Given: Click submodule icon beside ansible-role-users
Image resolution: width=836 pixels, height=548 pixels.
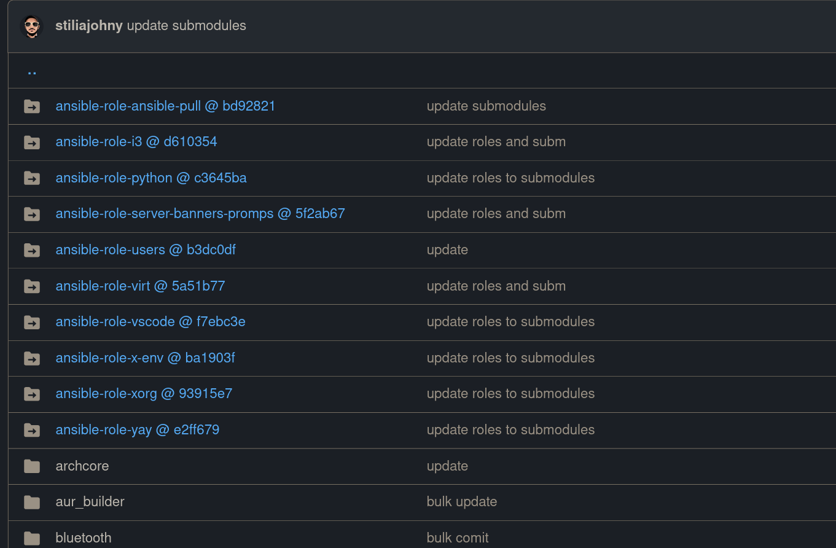Looking at the screenshot, I should click(x=32, y=250).
